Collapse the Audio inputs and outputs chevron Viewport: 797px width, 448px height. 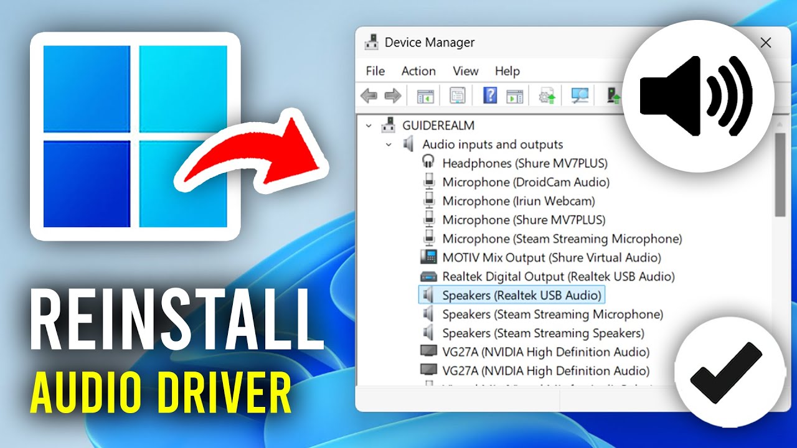click(389, 144)
